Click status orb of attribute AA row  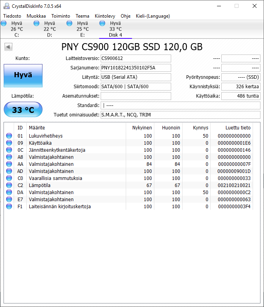point(9,164)
